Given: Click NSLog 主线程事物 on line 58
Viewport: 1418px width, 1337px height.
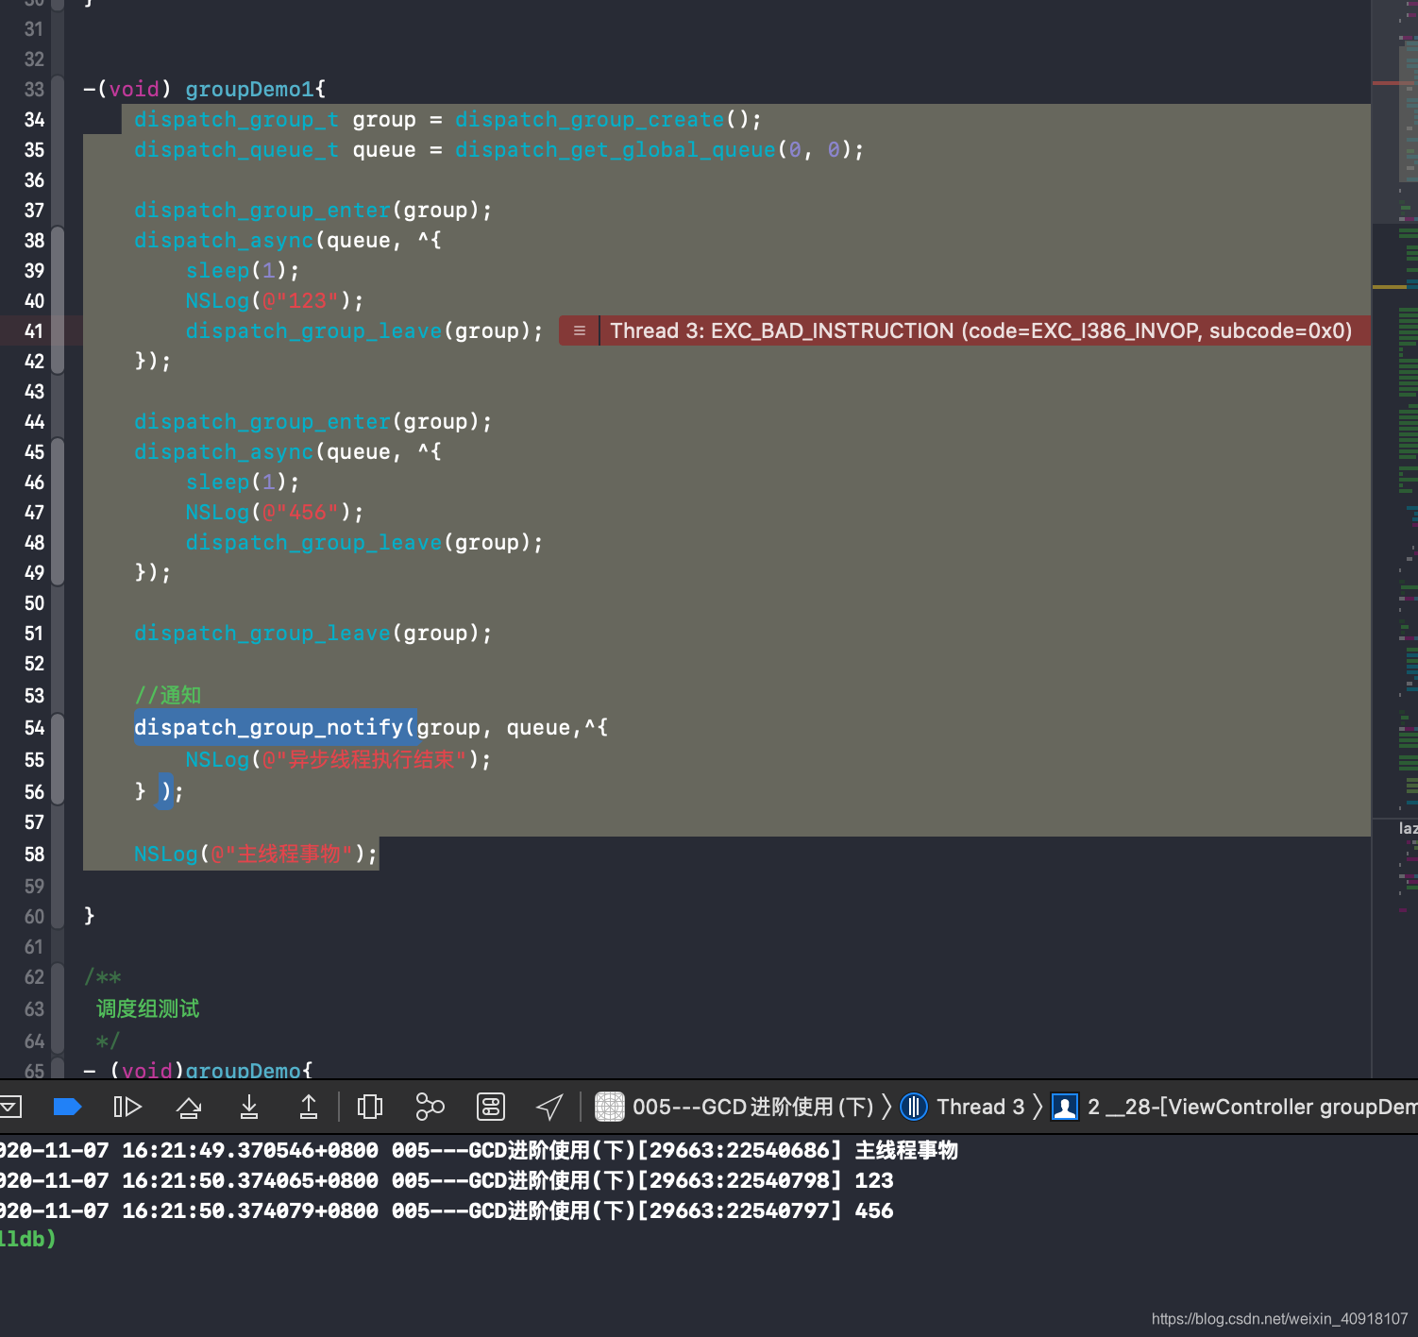Looking at the screenshot, I should 255,854.
